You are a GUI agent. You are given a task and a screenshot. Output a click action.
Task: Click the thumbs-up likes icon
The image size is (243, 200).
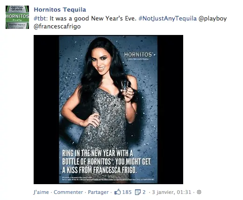click(117, 192)
